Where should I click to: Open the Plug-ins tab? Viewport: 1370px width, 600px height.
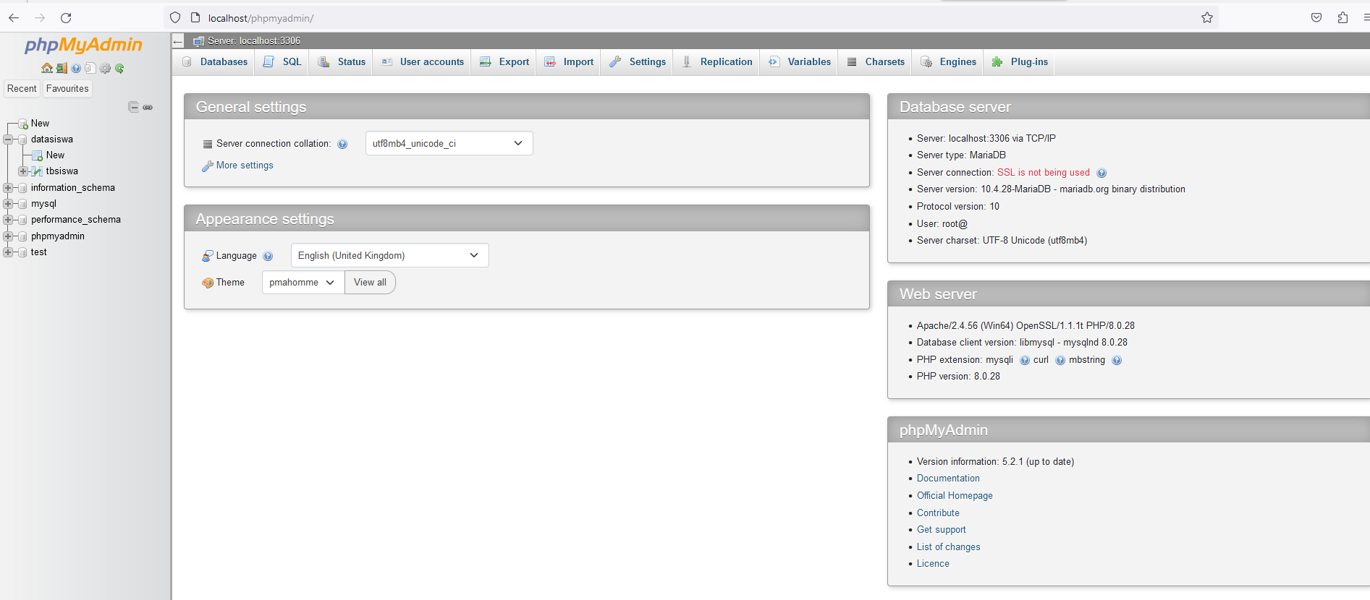point(1020,62)
